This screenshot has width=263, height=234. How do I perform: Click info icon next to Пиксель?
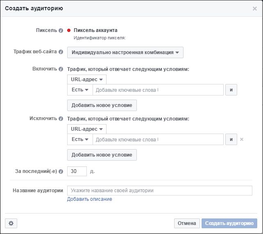(x=61, y=30)
